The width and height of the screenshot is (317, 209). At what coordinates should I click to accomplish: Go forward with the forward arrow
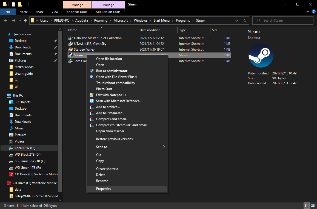point(13,21)
